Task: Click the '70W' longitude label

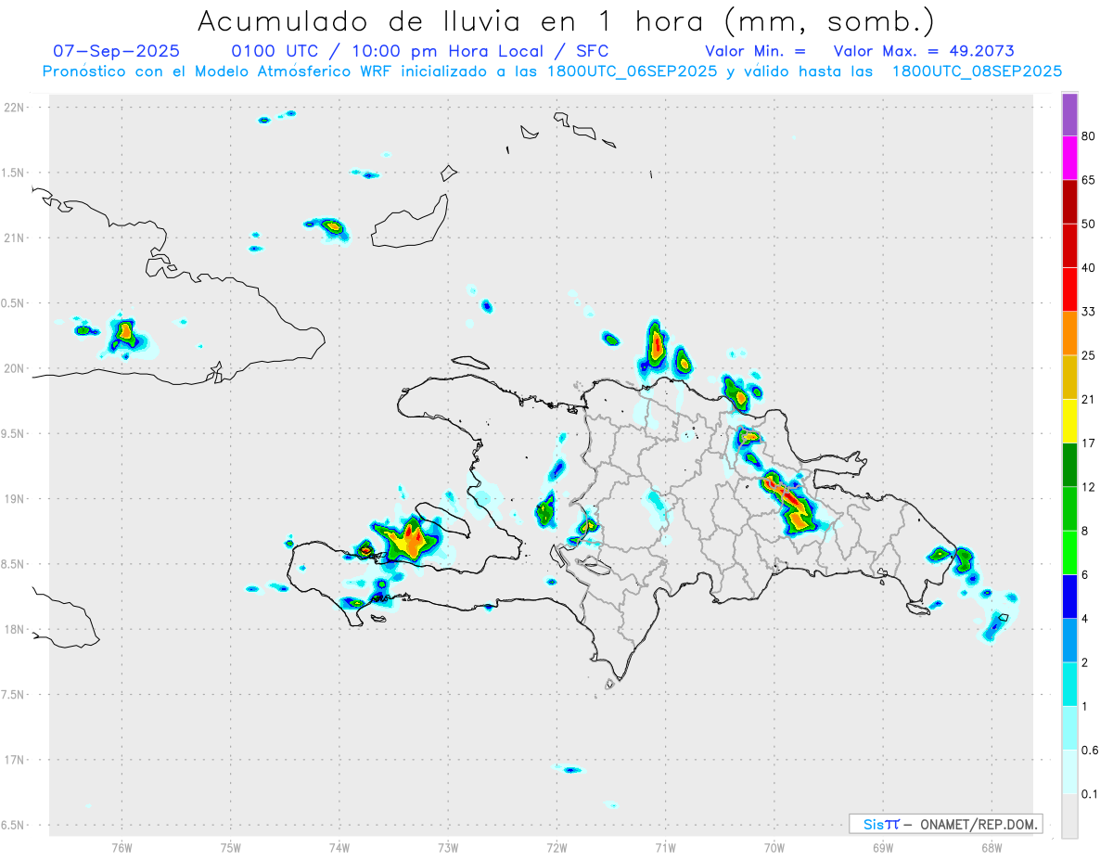Action: pyautogui.click(x=774, y=848)
